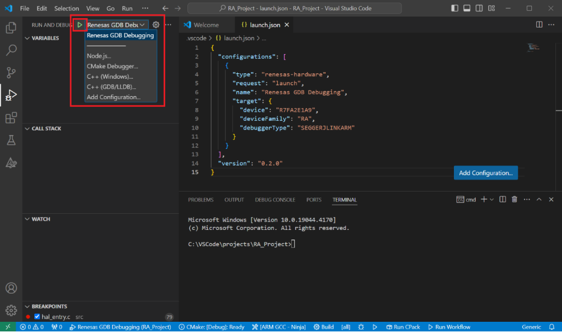Click the blue Add Configuration... button
The width and height of the screenshot is (562, 332).
pyautogui.click(x=485, y=173)
